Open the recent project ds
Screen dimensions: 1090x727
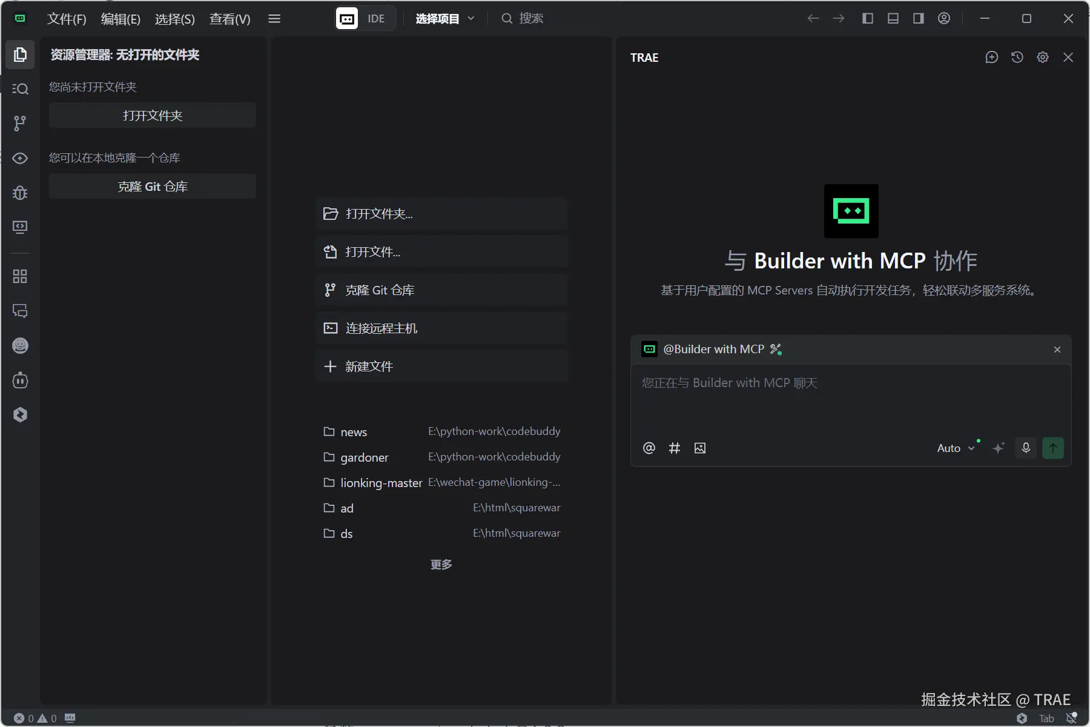(441, 534)
